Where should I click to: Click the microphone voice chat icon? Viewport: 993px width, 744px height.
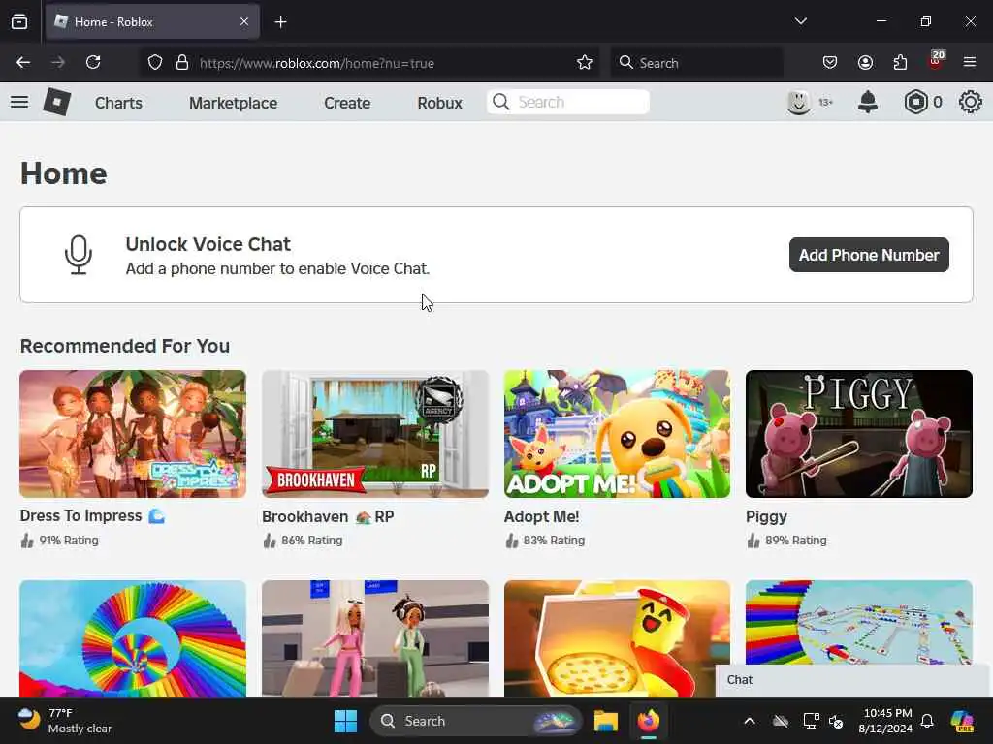(79, 255)
